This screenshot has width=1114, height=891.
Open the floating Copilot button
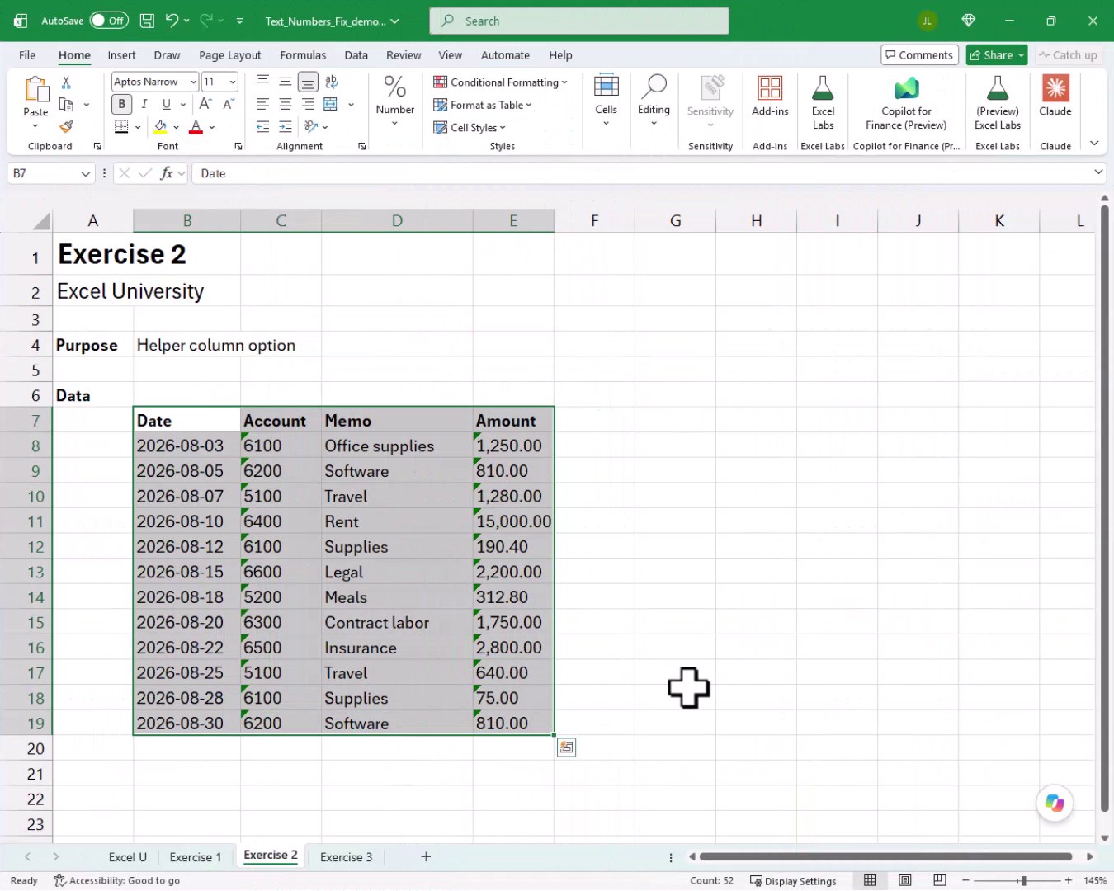click(x=1055, y=803)
